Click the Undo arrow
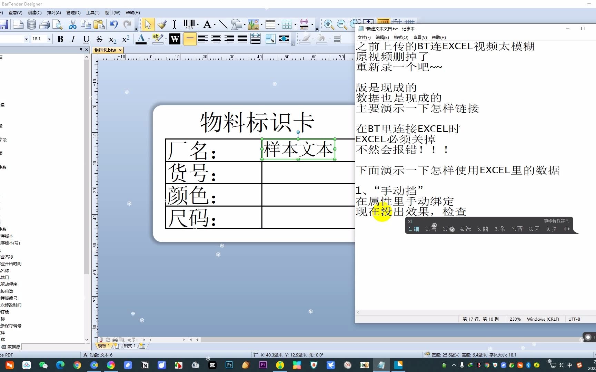 [114, 24]
